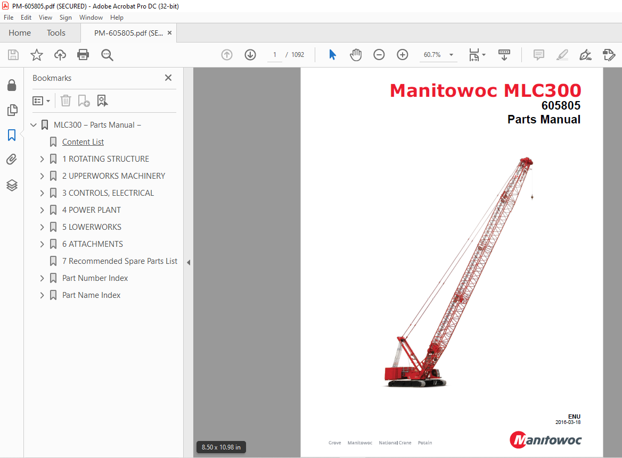Viewport: 622px width, 458px height.
Task: Print the document with the printer icon
Action: 83,55
